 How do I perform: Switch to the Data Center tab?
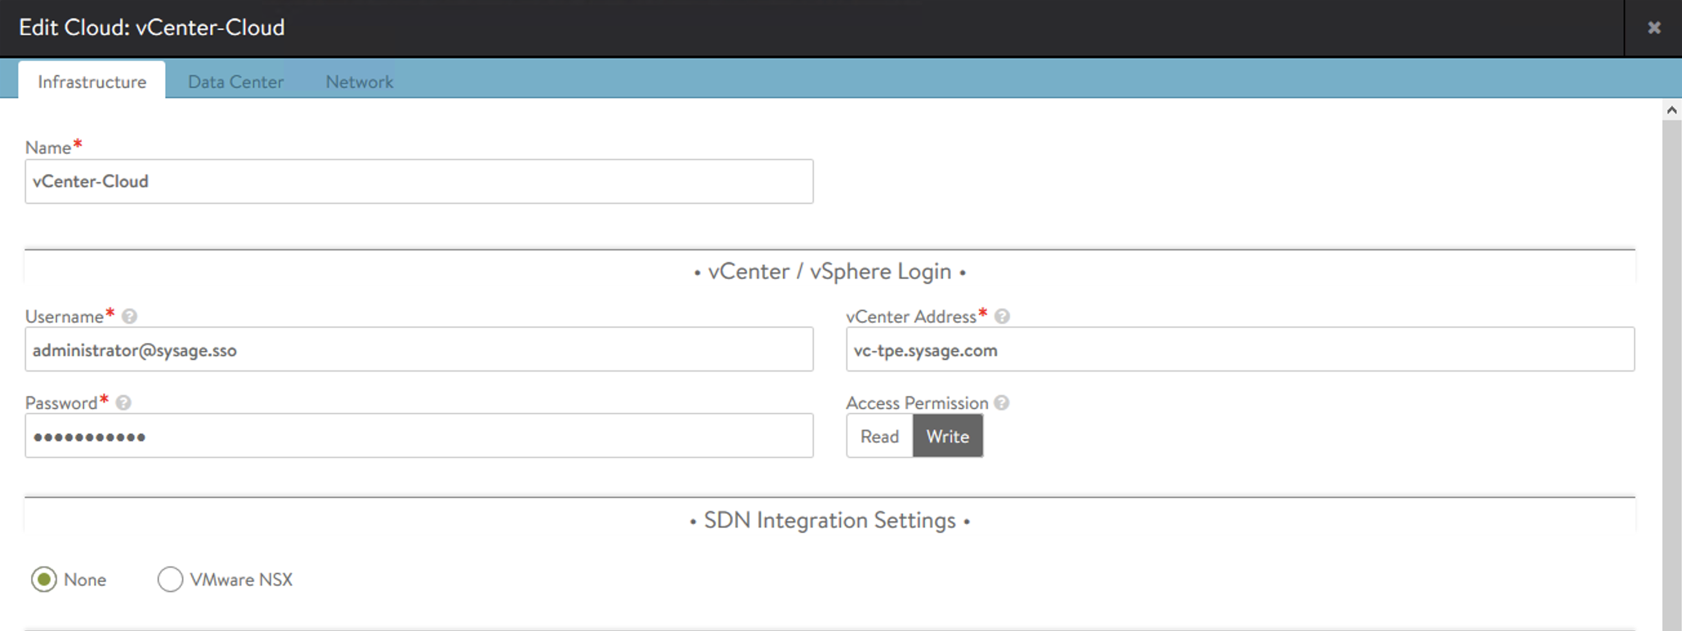point(235,83)
